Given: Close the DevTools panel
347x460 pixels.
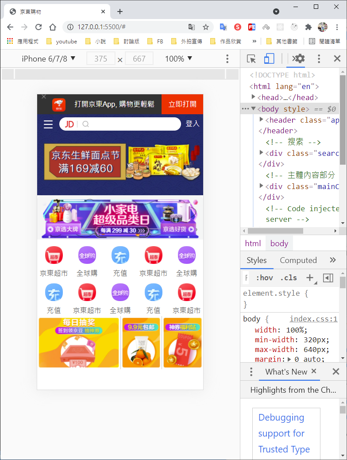Looking at the screenshot, I should click(337, 59).
